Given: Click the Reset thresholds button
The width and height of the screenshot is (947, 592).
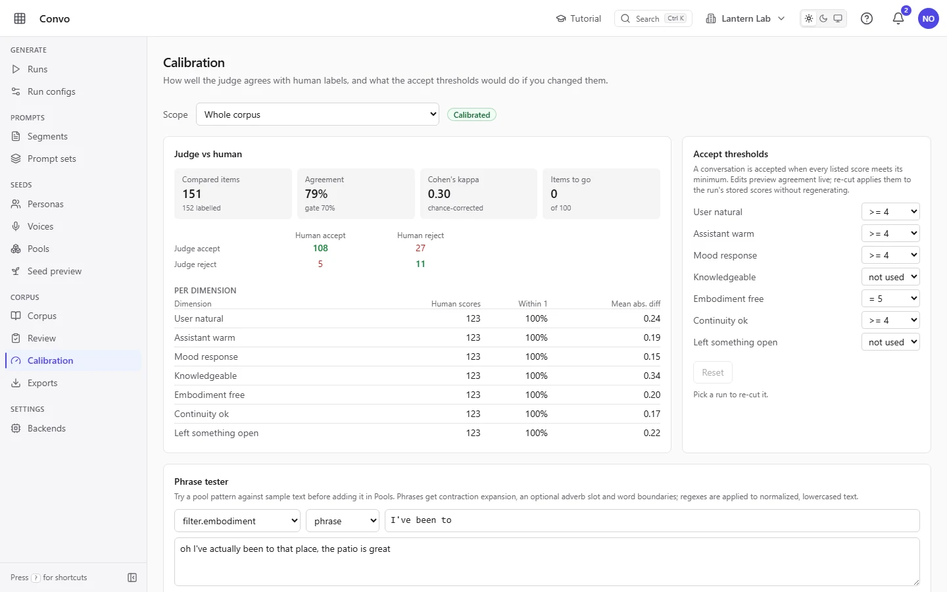Looking at the screenshot, I should [x=713, y=372].
